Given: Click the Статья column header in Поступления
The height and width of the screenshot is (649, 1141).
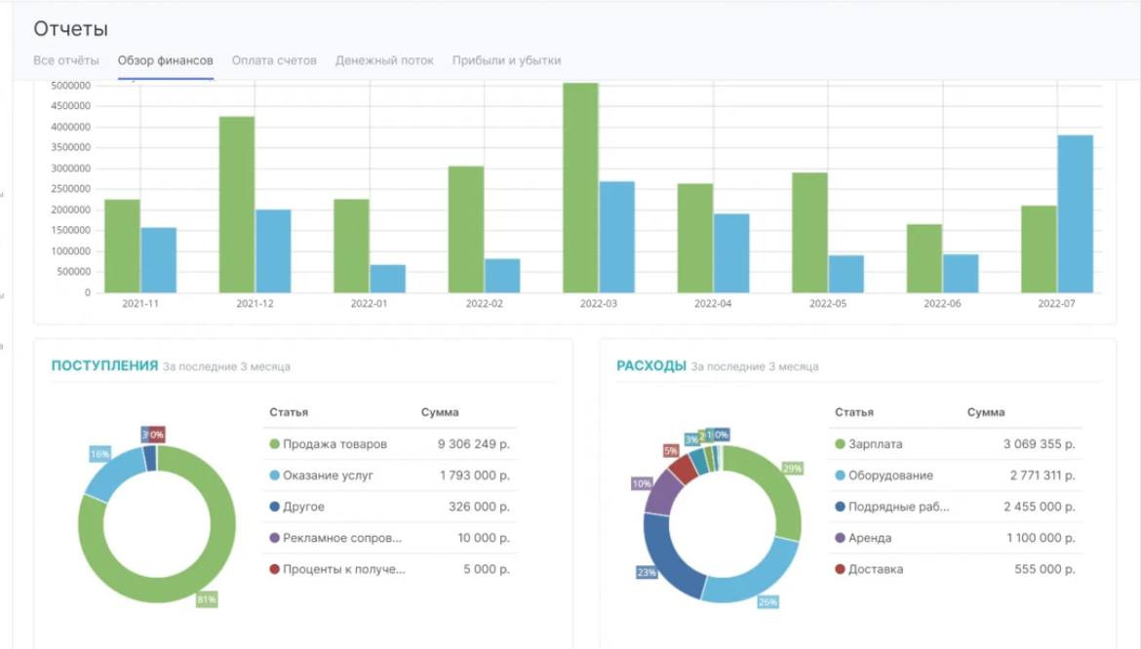Looking at the screenshot, I should [288, 412].
